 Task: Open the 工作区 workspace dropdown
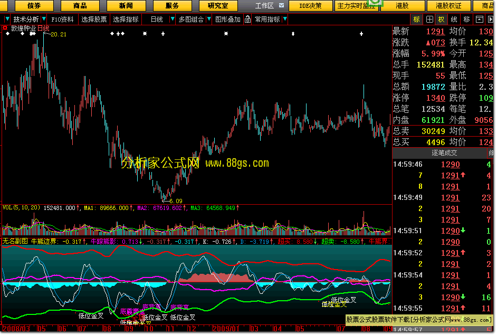coord(281,6)
